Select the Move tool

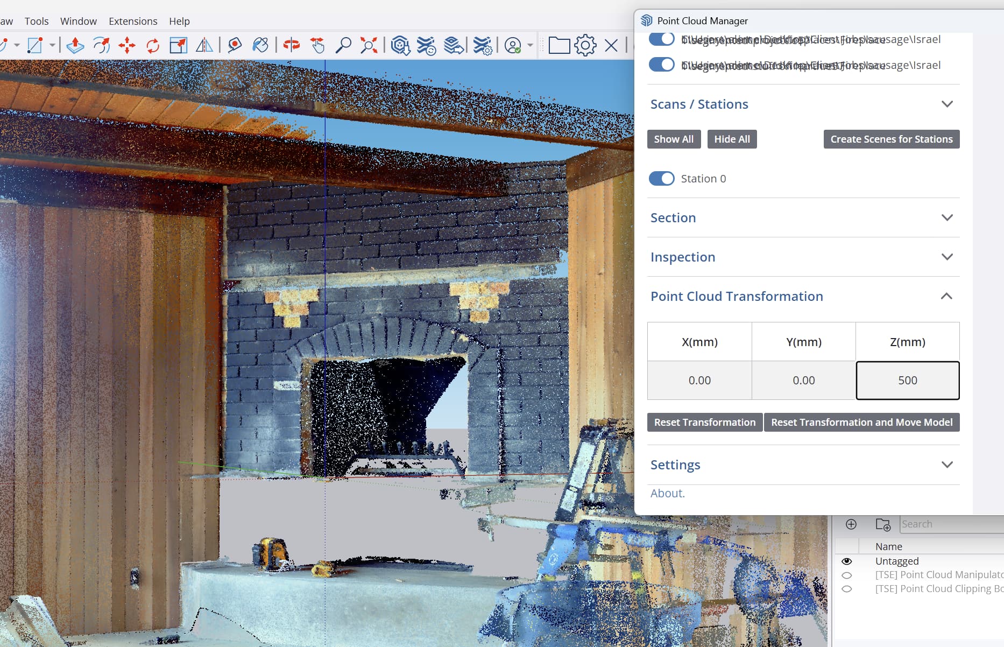coord(127,45)
